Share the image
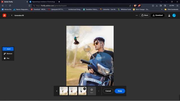The height and width of the screenshot is (101, 180). click(x=145, y=15)
